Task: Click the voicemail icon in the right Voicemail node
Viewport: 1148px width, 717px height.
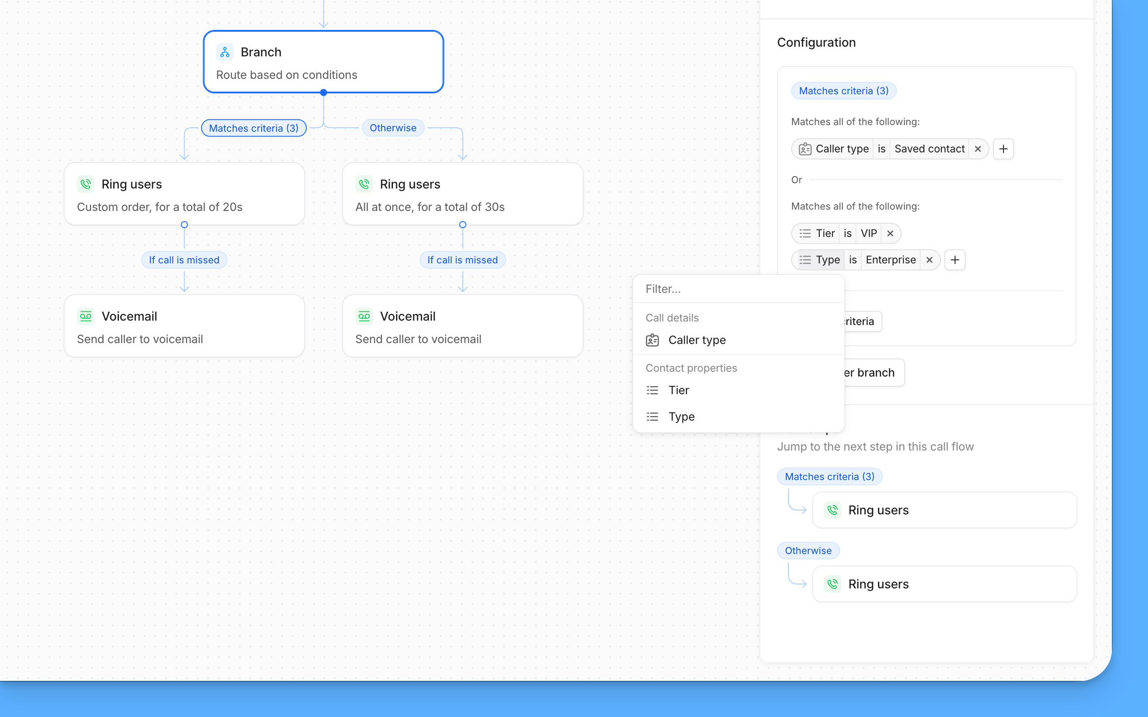Action: point(364,316)
